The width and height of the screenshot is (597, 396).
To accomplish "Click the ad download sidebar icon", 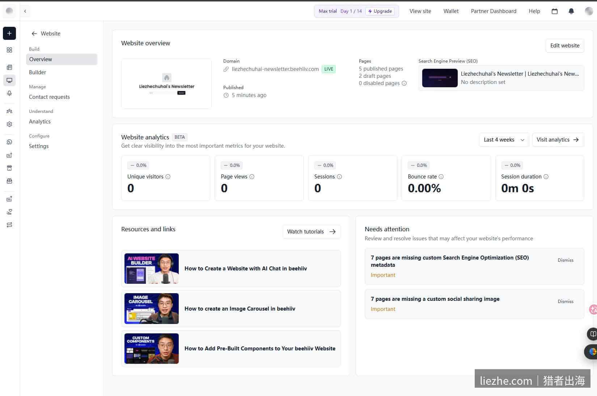I will tap(9, 155).
